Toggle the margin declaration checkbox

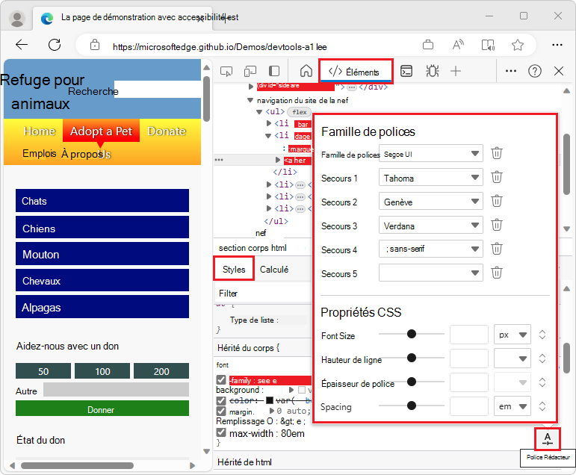click(221, 411)
